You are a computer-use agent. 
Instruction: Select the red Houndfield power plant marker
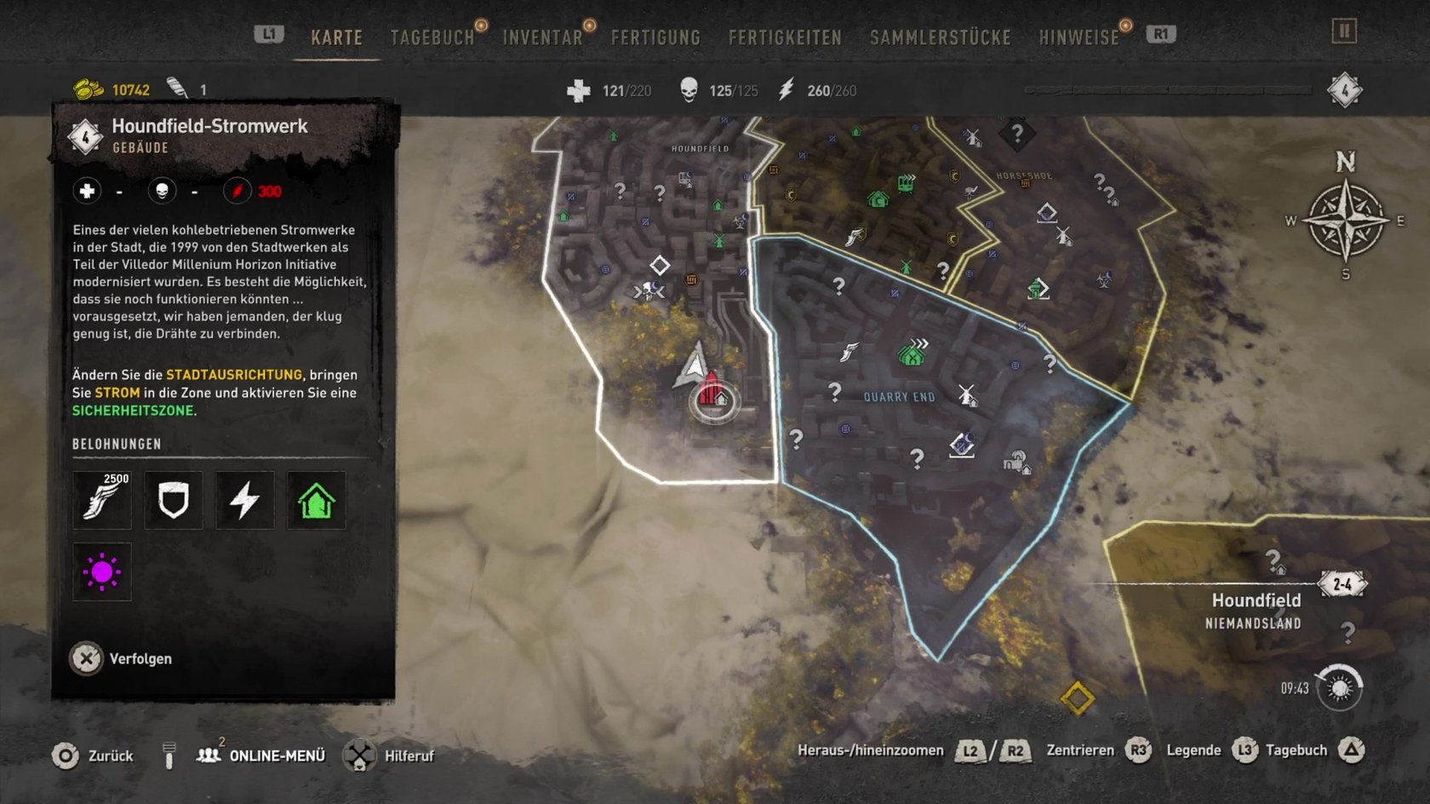[x=713, y=393]
